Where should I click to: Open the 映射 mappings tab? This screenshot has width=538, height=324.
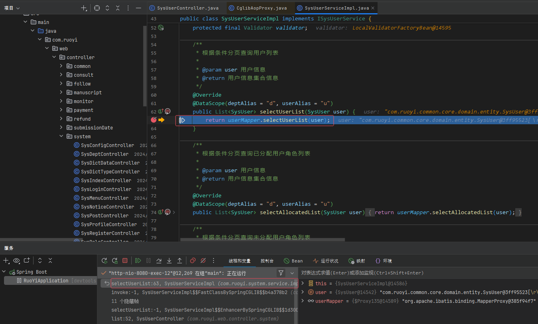356,261
